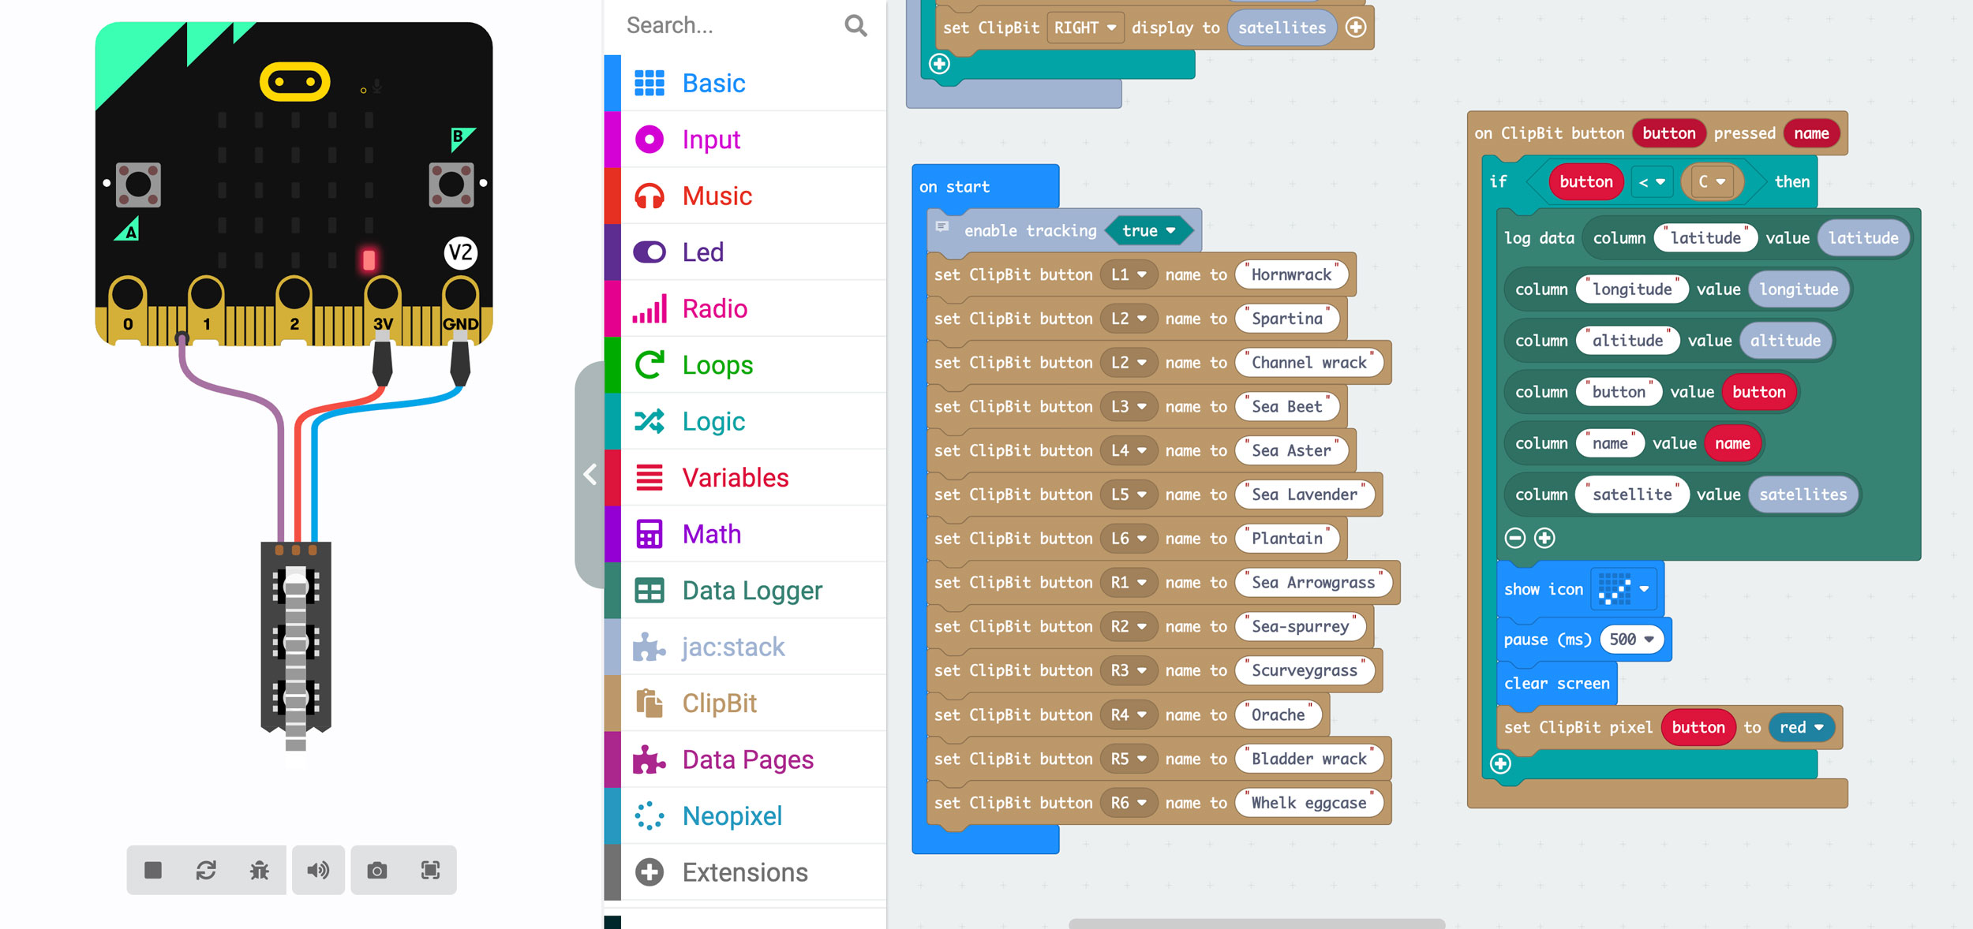The height and width of the screenshot is (929, 1973).
Task: Take a simulator screenshot with camera icon
Action: (x=377, y=870)
